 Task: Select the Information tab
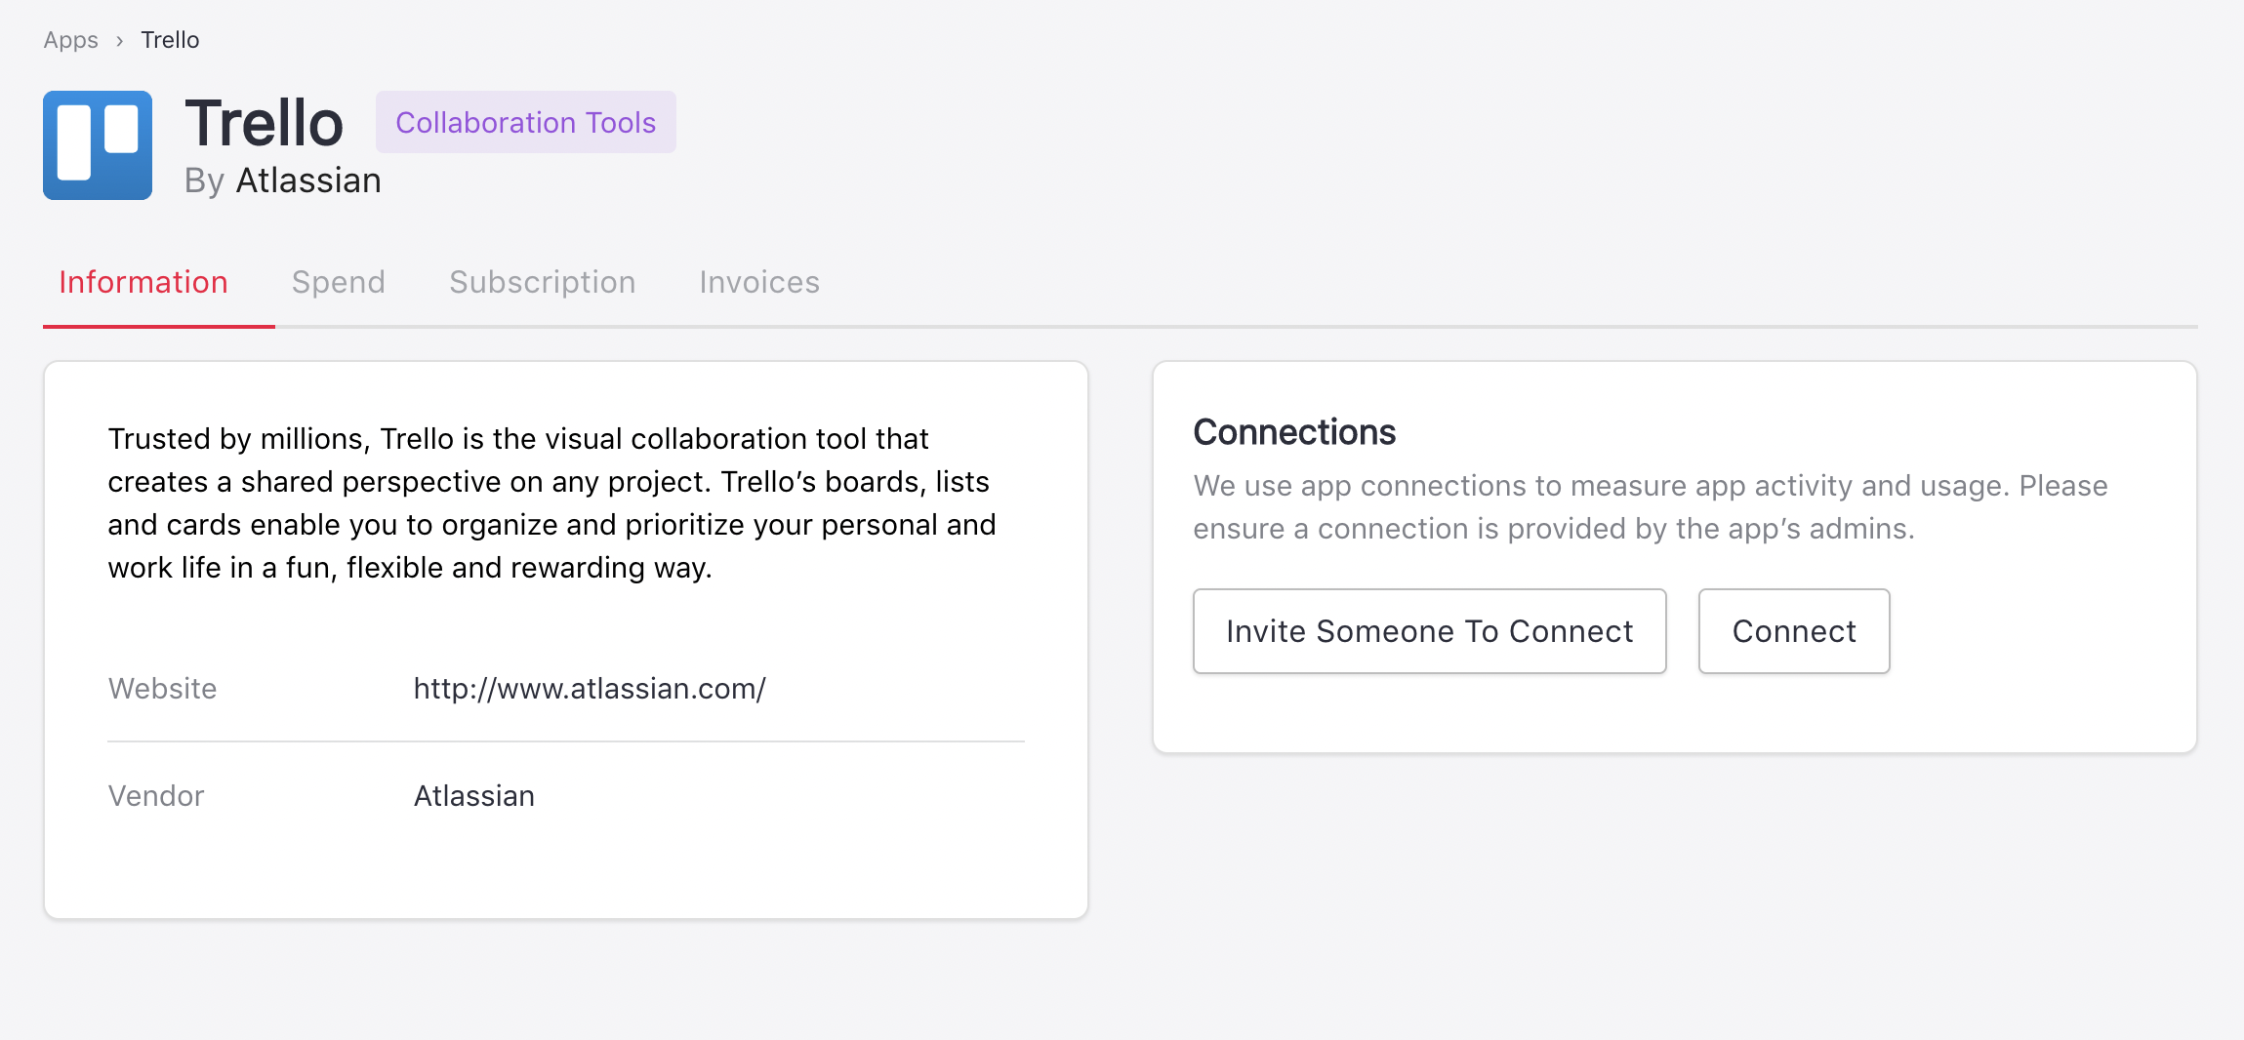(x=143, y=282)
